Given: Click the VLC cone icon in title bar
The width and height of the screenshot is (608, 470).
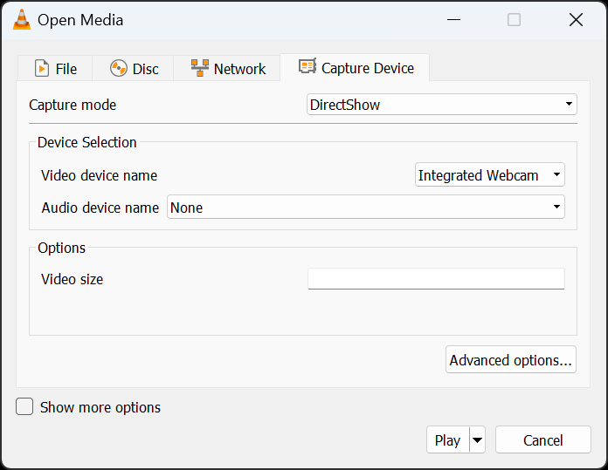Looking at the screenshot, I should [22, 19].
